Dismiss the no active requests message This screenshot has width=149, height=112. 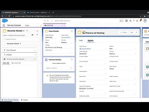35,59
